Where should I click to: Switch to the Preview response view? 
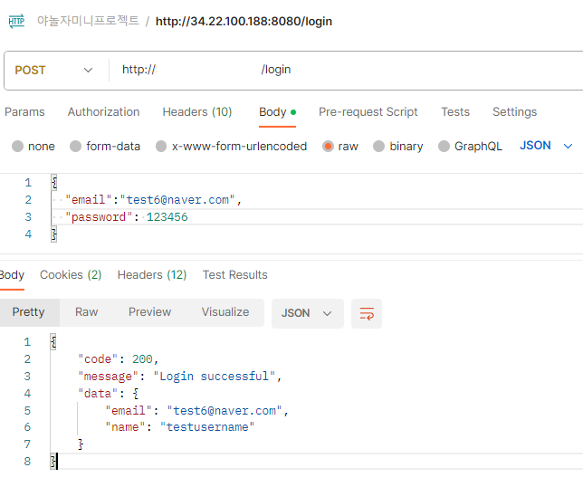[150, 312]
